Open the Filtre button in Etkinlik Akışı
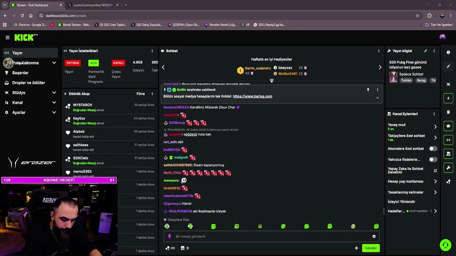The height and width of the screenshot is (256, 456). pyautogui.click(x=141, y=94)
